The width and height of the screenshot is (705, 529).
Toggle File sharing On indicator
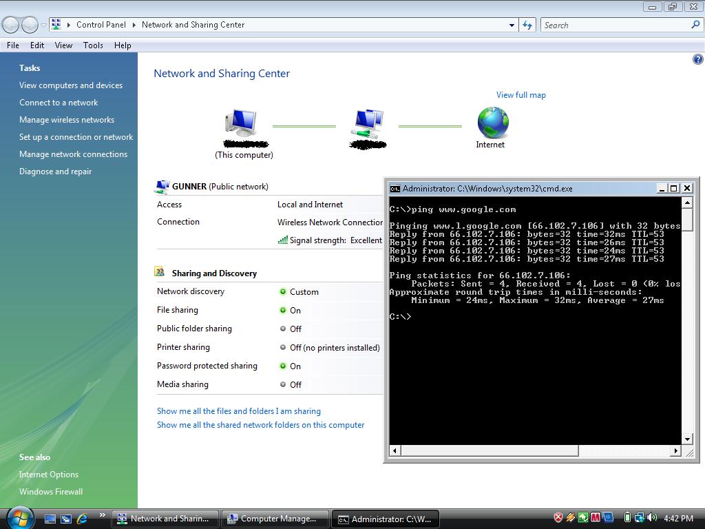283,310
